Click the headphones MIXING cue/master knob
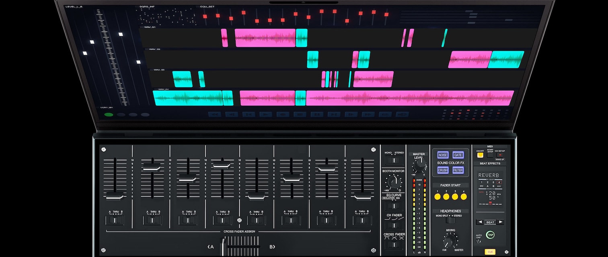 [x=450, y=241]
